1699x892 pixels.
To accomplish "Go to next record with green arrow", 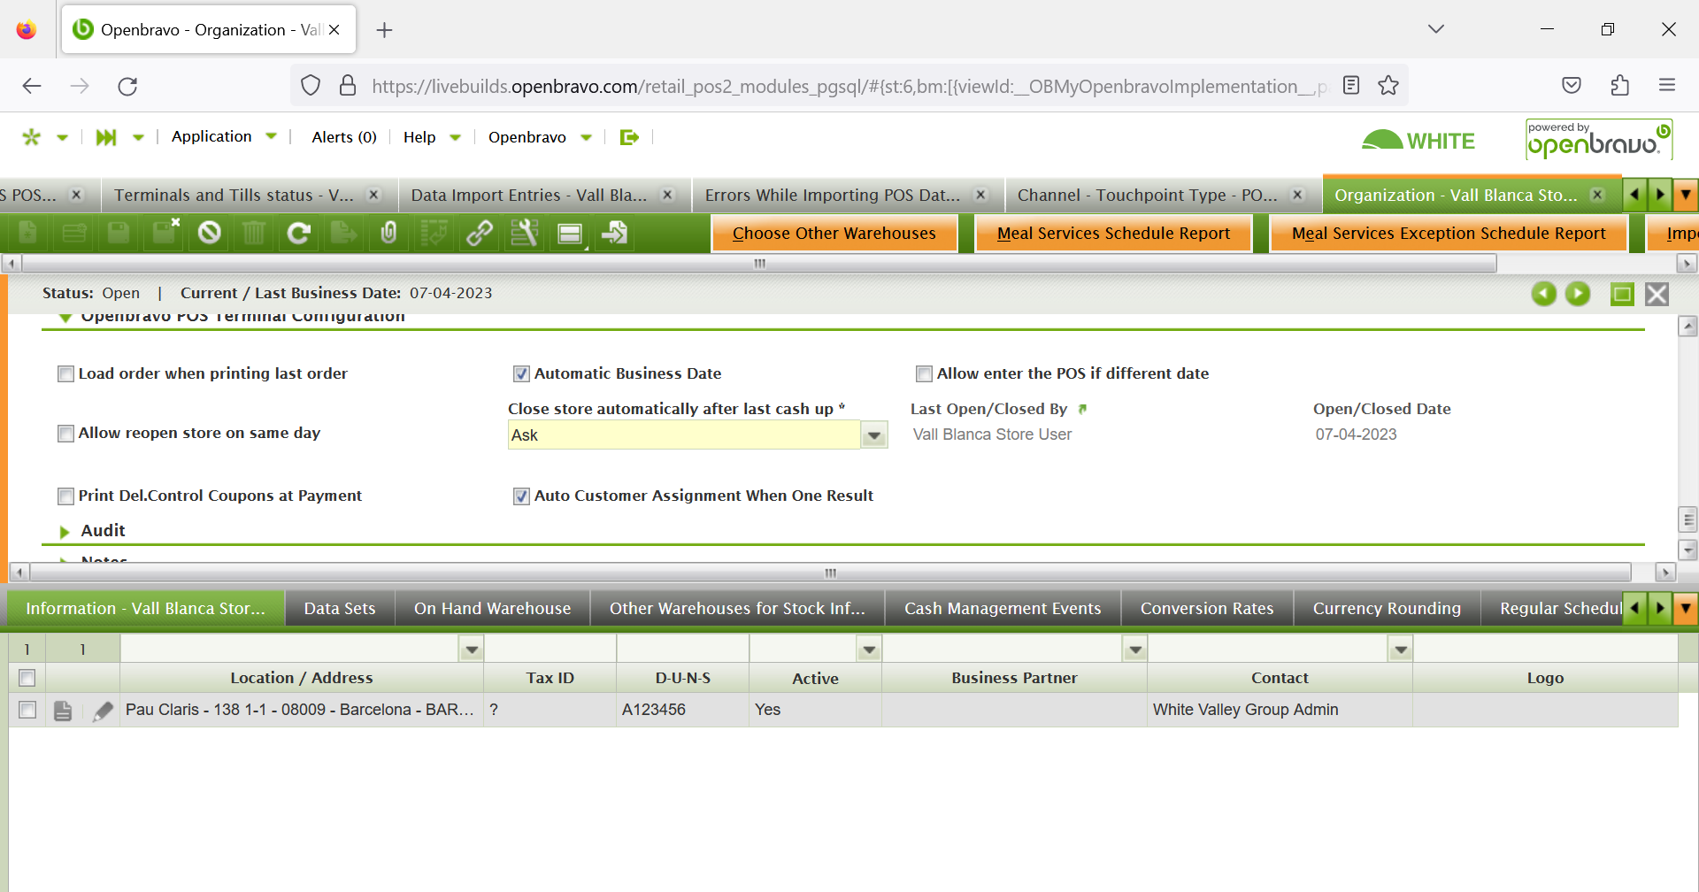I will [x=1578, y=294].
